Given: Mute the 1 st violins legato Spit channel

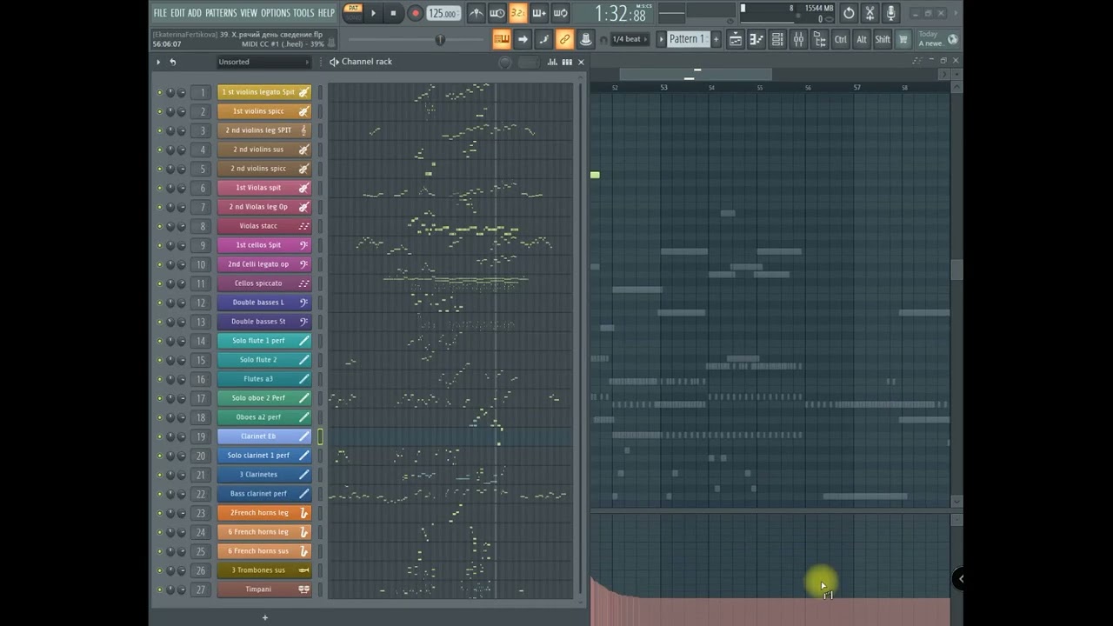Looking at the screenshot, I should [159, 92].
